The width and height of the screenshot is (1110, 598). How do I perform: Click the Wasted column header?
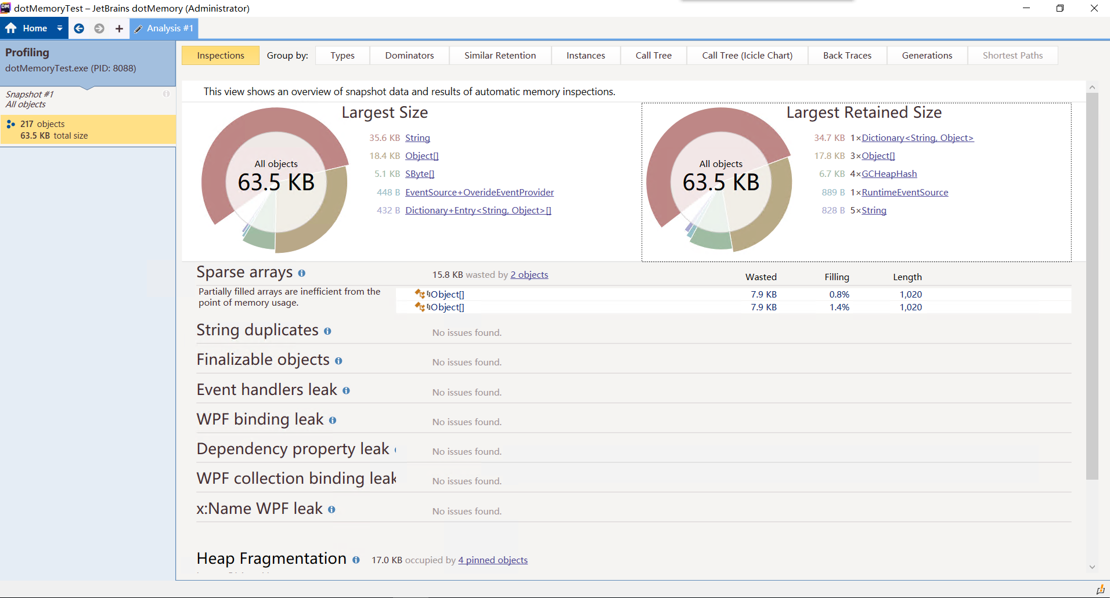pyautogui.click(x=761, y=277)
